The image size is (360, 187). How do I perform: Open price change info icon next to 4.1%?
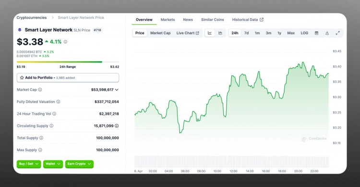65,42
